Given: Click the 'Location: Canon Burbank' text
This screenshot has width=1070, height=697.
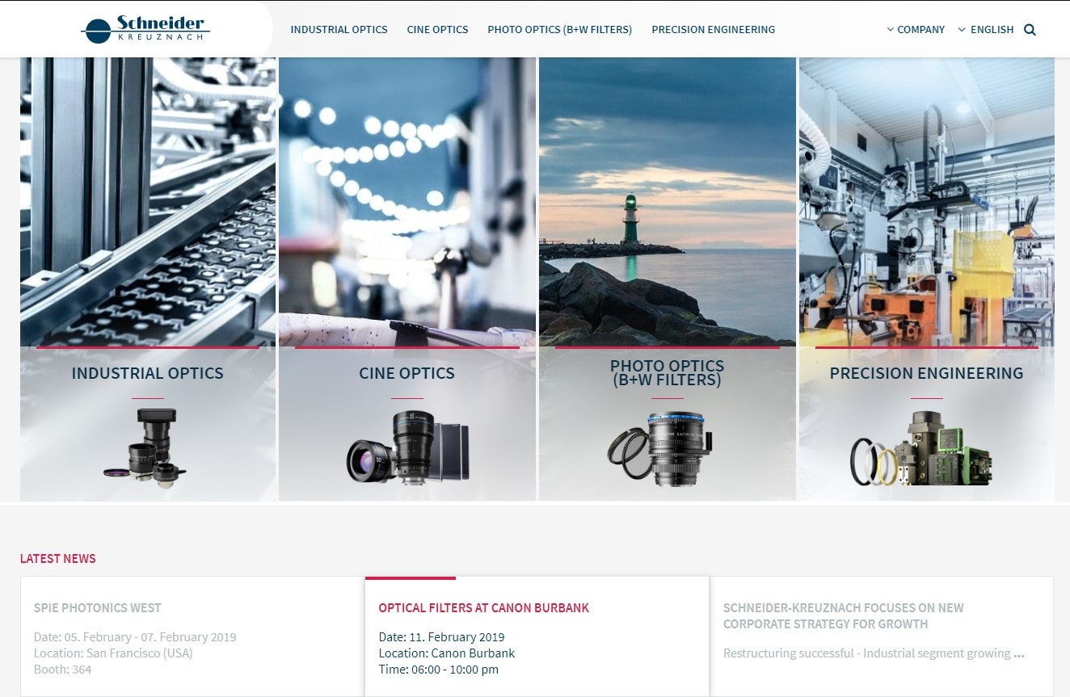Looking at the screenshot, I should [x=447, y=653].
